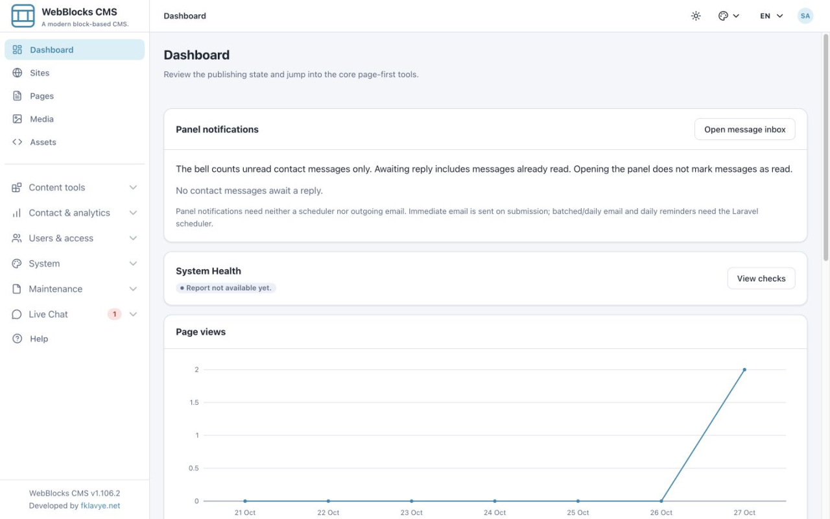
Task: Click the page vertical scrollbar thumb
Action: pos(825,147)
